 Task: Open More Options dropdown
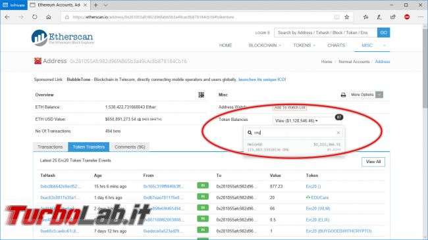point(366,95)
